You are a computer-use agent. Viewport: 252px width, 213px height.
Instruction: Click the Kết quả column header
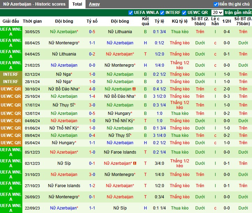[x=145, y=21]
